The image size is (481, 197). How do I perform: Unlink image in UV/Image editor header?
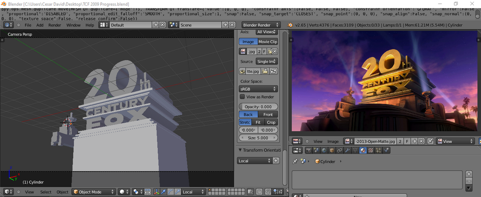[421, 141]
